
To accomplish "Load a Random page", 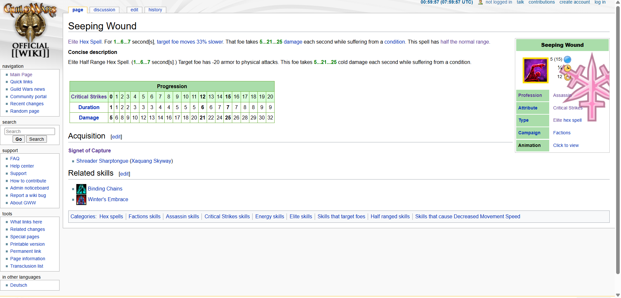I will (25, 111).
